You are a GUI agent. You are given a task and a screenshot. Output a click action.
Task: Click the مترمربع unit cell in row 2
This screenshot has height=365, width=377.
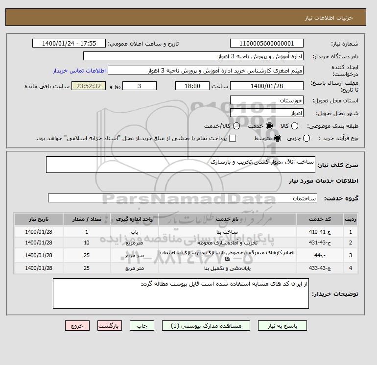click(x=135, y=243)
